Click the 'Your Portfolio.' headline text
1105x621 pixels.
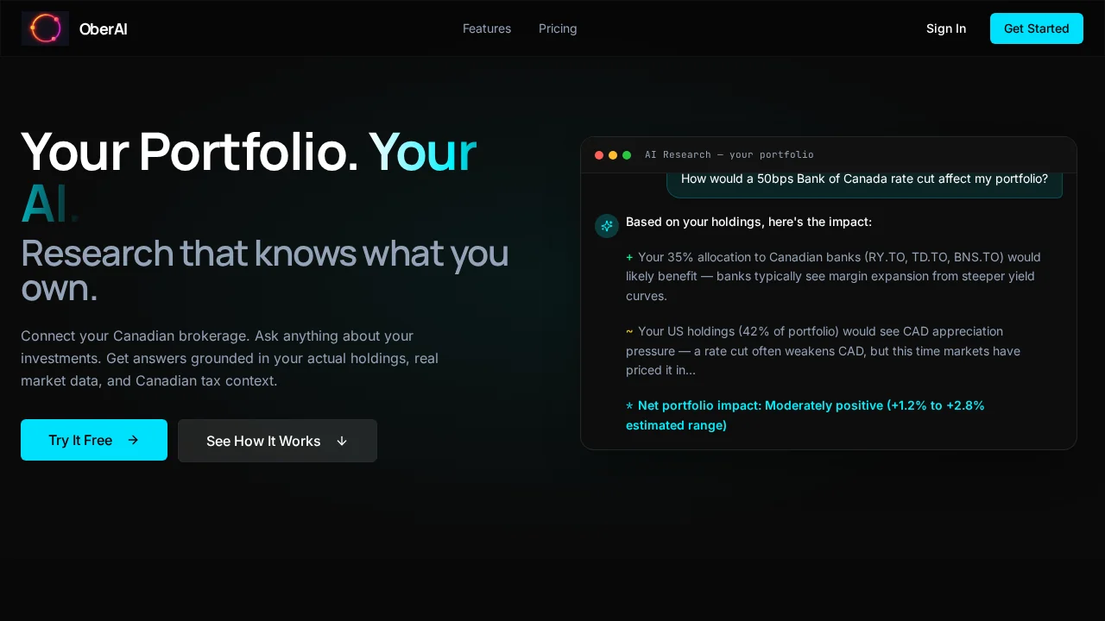click(189, 152)
